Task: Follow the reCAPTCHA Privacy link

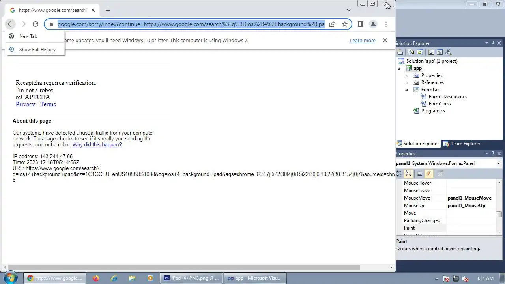Action: click(x=25, y=104)
